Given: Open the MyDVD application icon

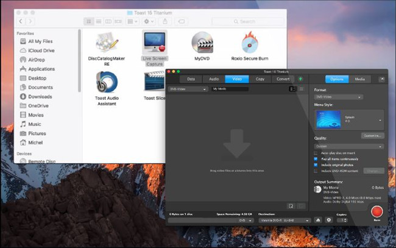Looking at the screenshot, I should tap(202, 42).
